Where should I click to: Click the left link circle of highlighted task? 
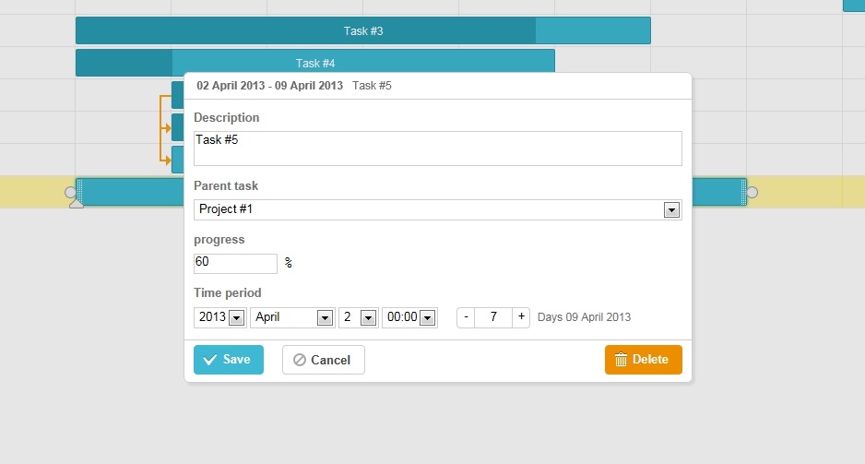tap(70, 192)
